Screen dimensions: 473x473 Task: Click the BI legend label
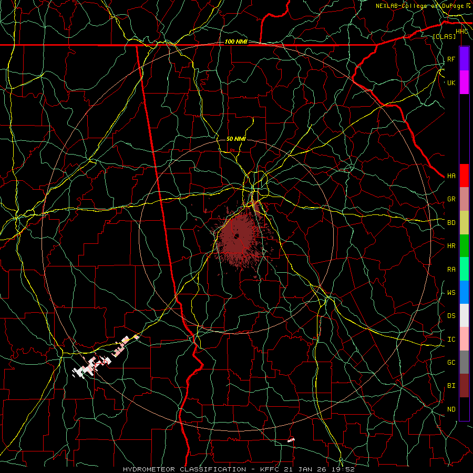pos(451,386)
